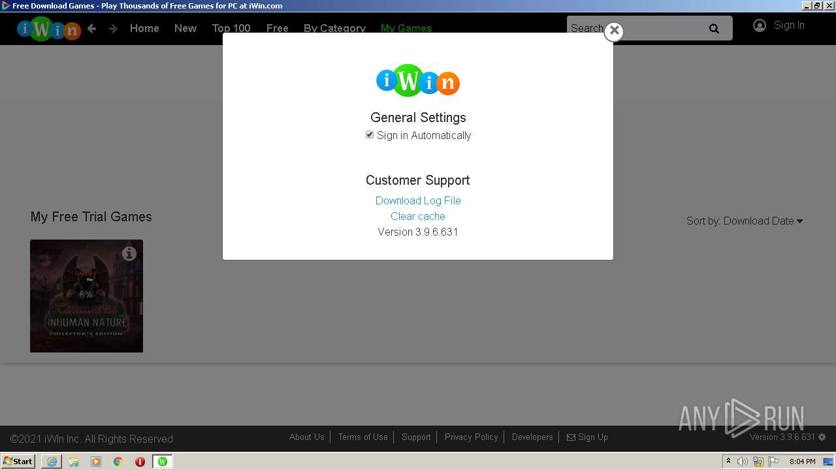
Task: Click the iWin logo in the dialog
Action: [x=418, y=81]
